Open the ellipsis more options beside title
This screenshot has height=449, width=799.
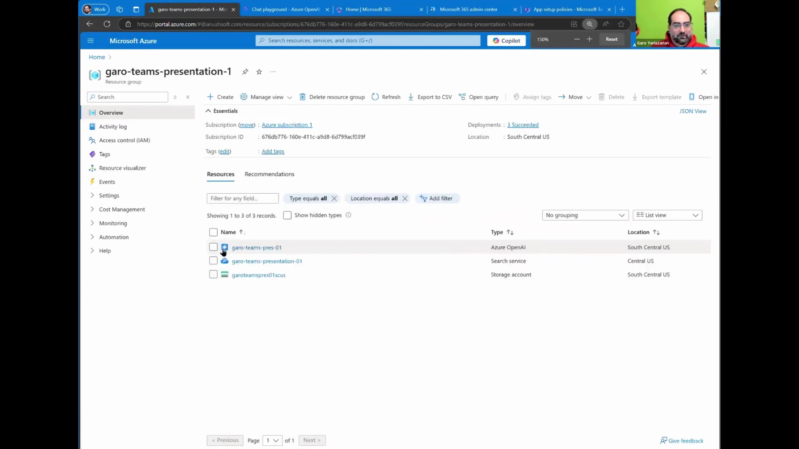coord(273,72)
